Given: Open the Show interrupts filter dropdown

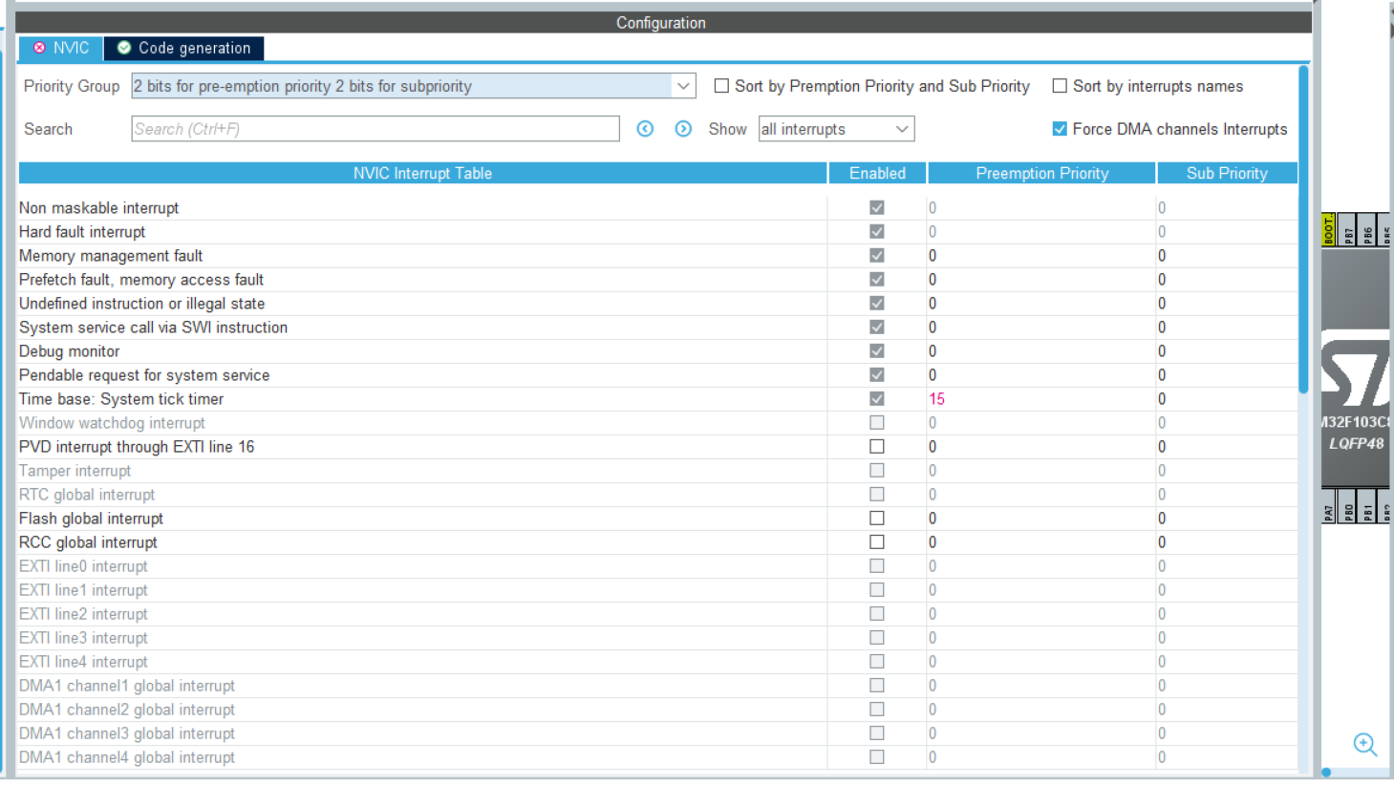Looking at the screenshot, I should pyautogui.click(x=836, y=129).
